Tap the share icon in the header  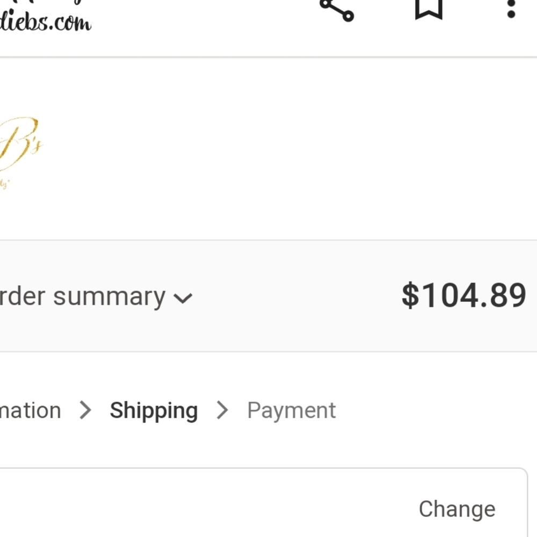tap(337, 10)
